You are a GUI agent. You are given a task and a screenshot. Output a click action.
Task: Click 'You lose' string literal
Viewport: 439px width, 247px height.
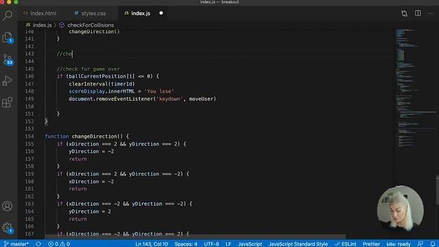coord(159,91)
